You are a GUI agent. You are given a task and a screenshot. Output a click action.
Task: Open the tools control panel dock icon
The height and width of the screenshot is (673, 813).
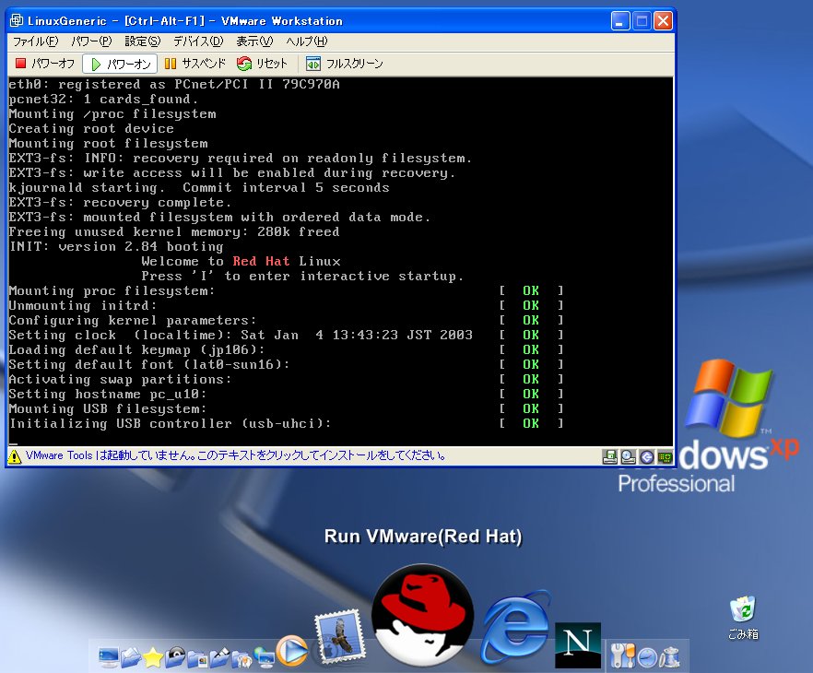click(x=623, y=655)
